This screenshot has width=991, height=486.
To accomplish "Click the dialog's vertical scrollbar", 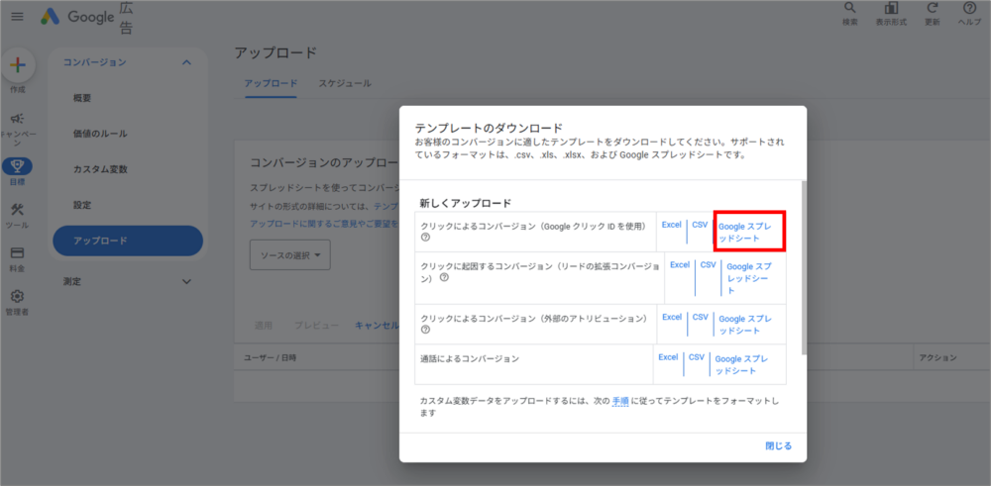I will coord(803,267).
